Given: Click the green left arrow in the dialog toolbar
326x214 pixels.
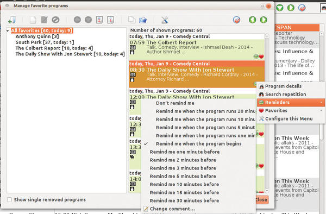Looking at the screenshot, I should [x=253, y=20].
